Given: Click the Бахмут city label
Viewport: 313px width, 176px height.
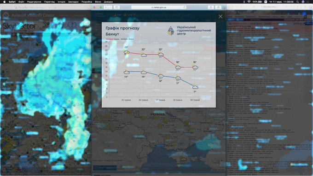Looking at the screenshot, I should pyautogui.click(x=112, y=34).
